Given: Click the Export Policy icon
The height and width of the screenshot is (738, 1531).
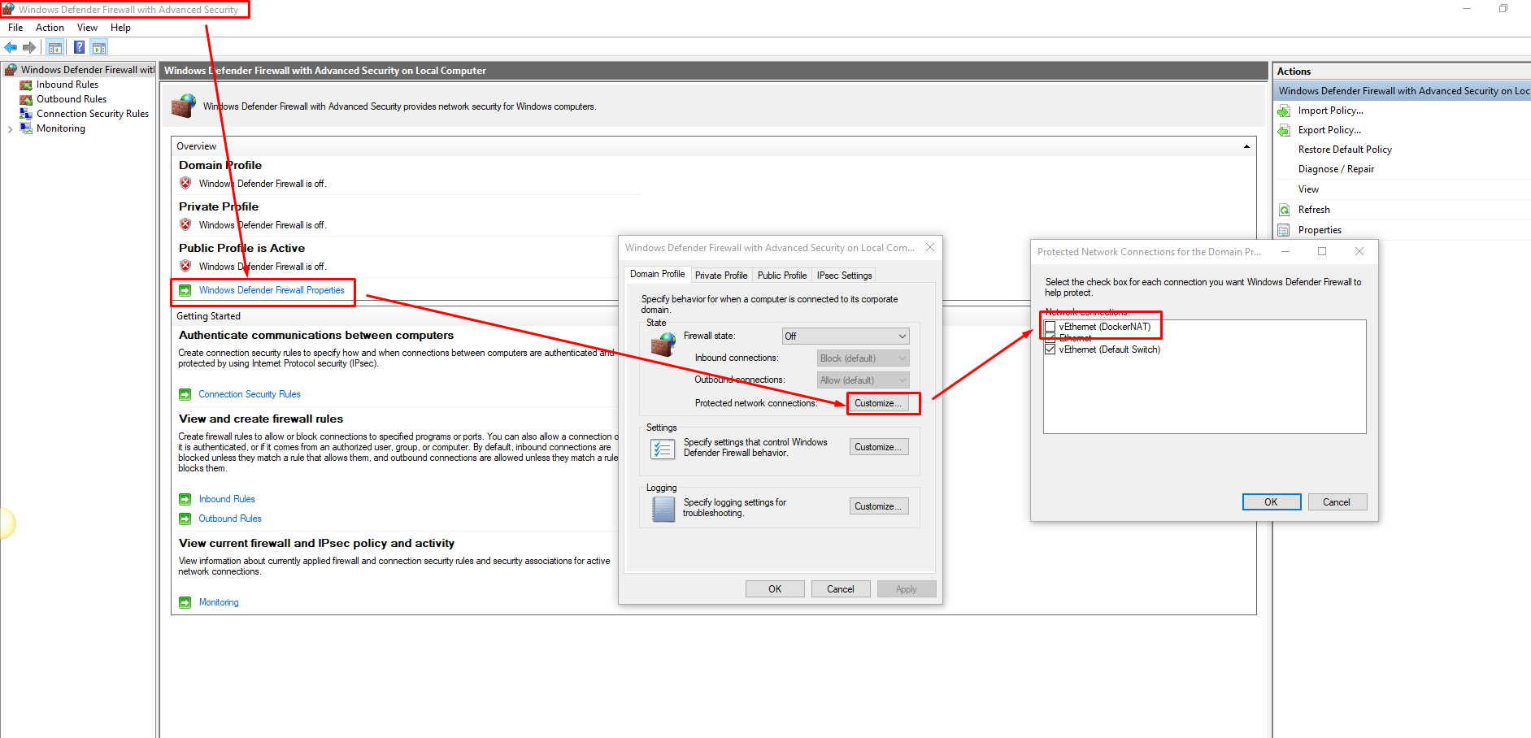Looking at the screenshot, I should tap(1284, 130).
